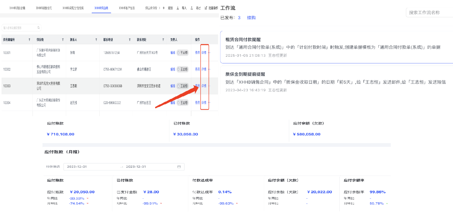Screen dimensions: 453x212
Task: Click the 续购 renewal link
Action: click(251, 18)
